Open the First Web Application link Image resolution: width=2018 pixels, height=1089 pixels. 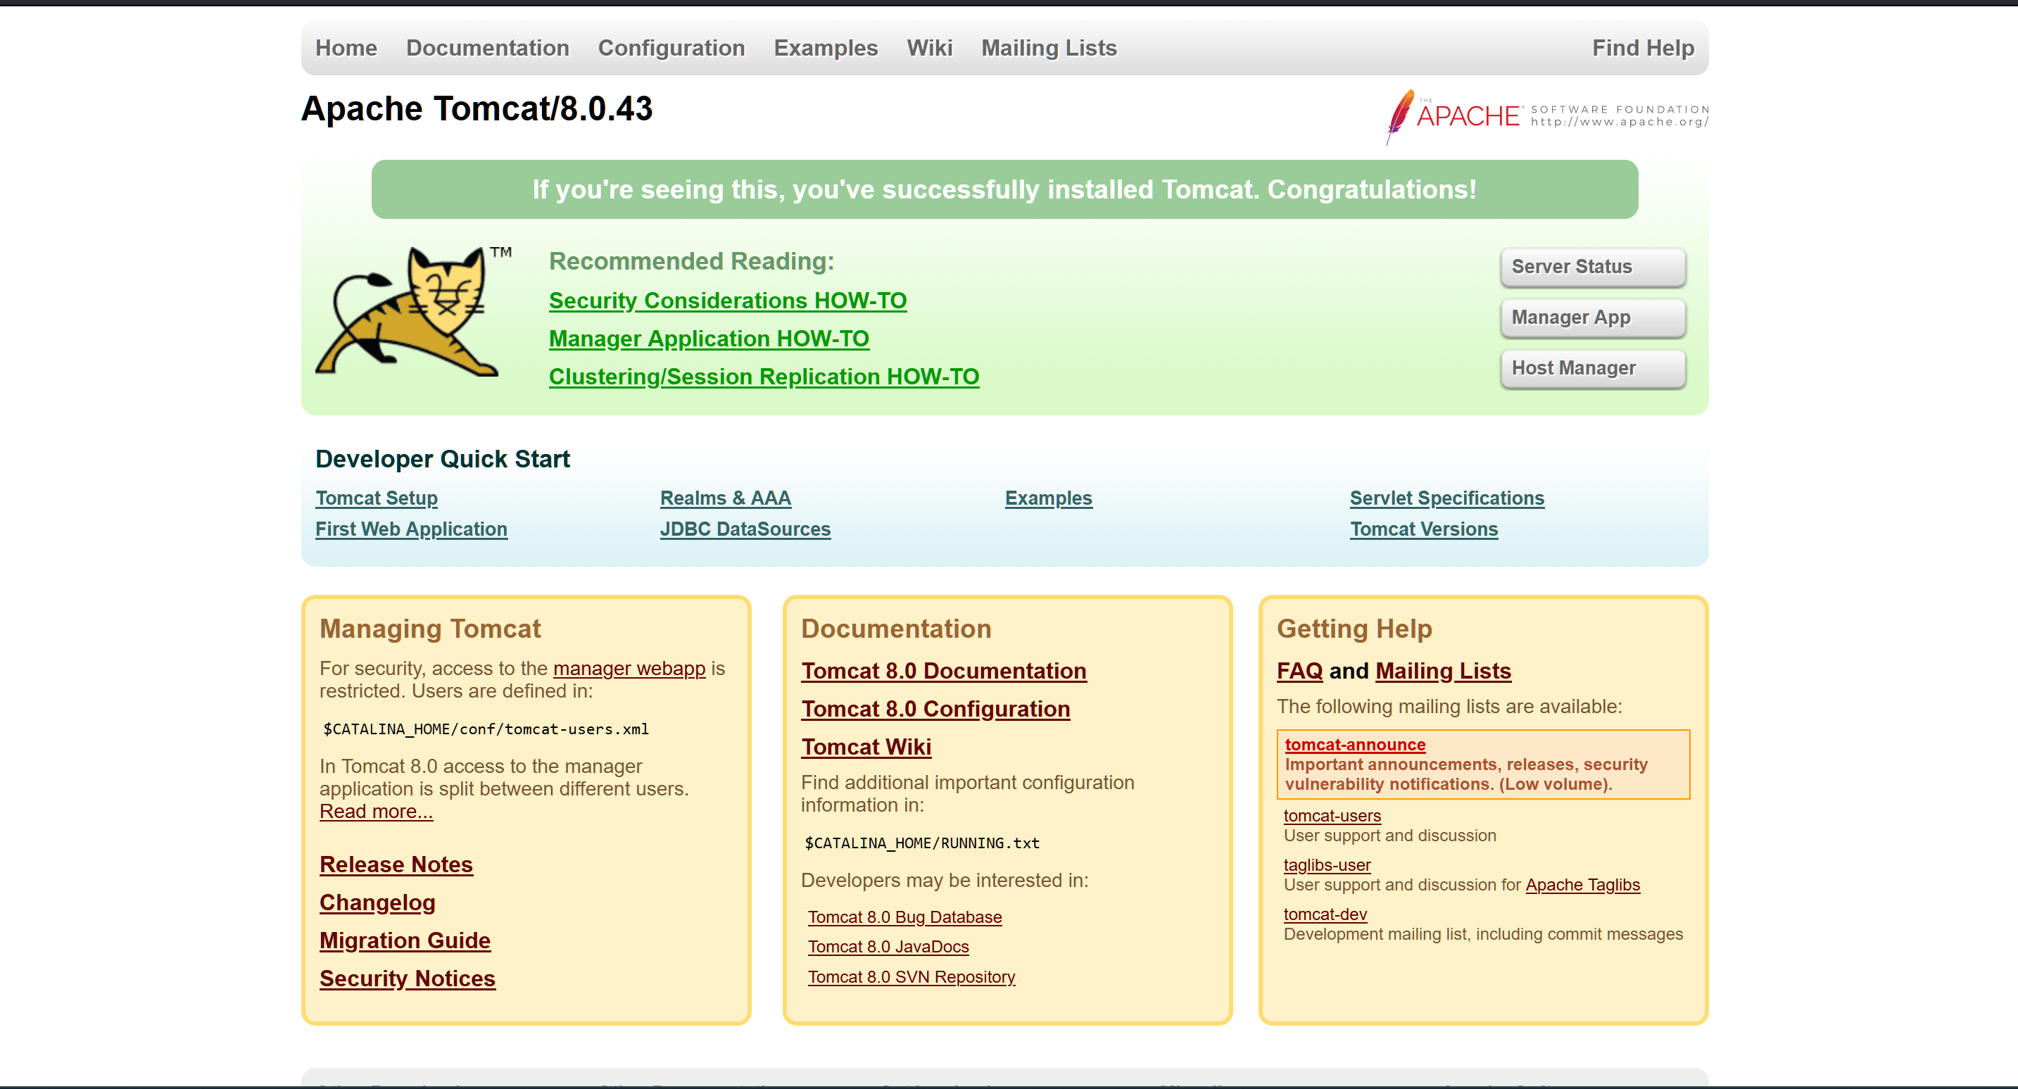click(411, 529)
